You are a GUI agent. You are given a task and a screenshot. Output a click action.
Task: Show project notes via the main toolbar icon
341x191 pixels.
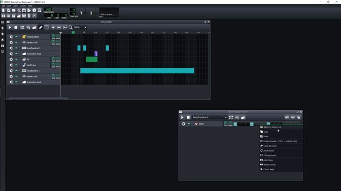click(x=29, y=16)
